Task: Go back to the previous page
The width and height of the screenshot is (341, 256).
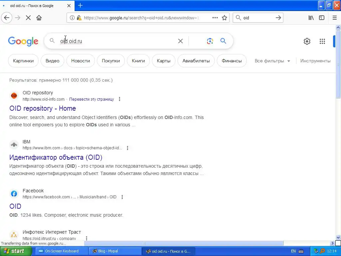Action: coord(7,18)
